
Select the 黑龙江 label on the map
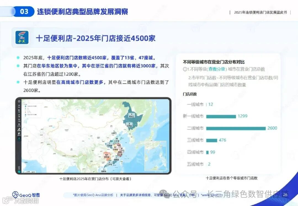coord(132,115)
